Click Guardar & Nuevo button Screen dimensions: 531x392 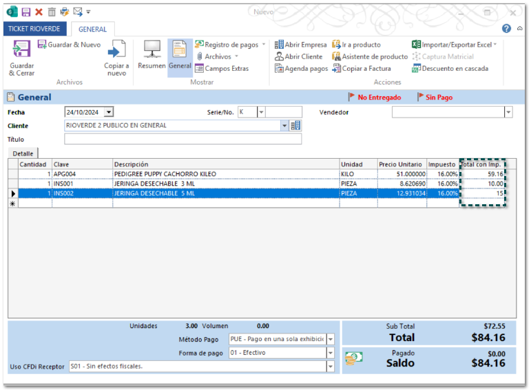[69, 45]
